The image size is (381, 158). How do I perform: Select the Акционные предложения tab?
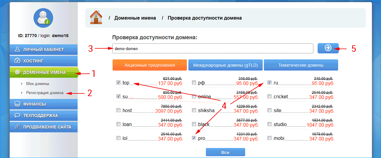click(x=150, y=65)
